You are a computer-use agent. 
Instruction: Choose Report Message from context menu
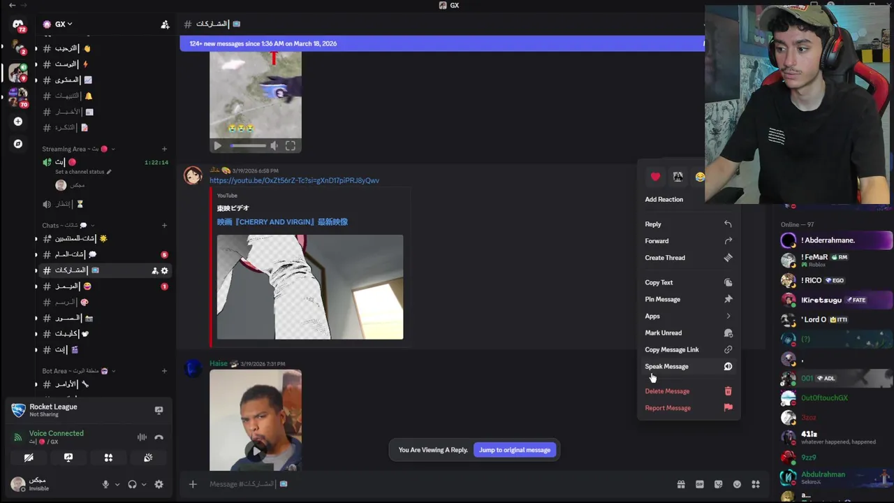[689, 408]
